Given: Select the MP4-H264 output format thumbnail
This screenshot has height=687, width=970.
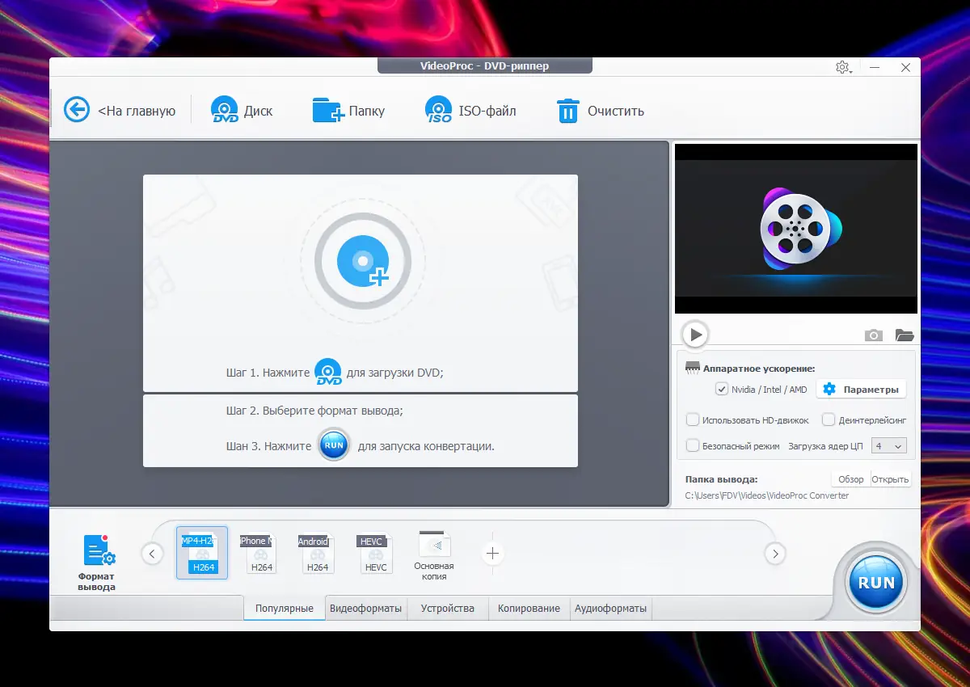Looking at the screenshot, I should (201, 553).
